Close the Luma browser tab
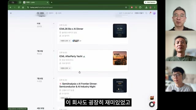The width and height of the screenshot is (196, 110). point(47,2)
